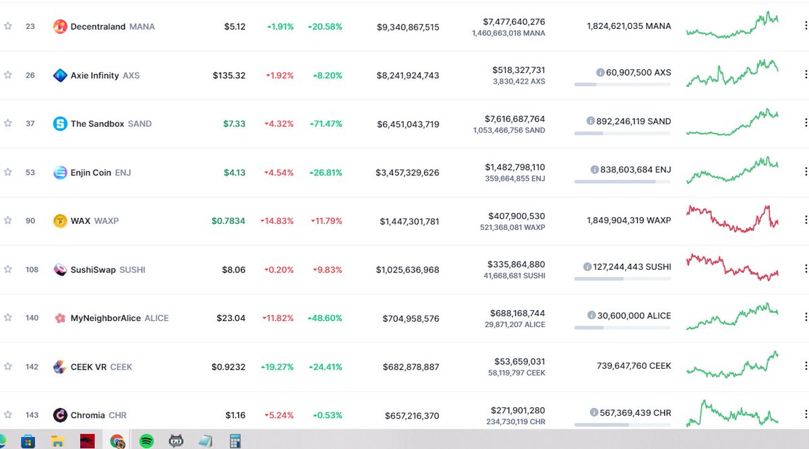Open the three-dot menu for The Sandbox

pos(806,123)
